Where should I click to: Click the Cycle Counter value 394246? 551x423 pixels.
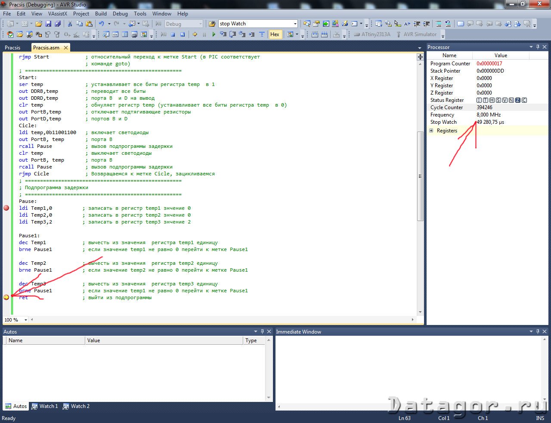[x=484, y=107]
